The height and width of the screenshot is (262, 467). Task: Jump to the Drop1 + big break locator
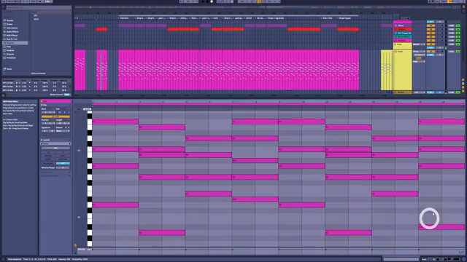[276, 18]
